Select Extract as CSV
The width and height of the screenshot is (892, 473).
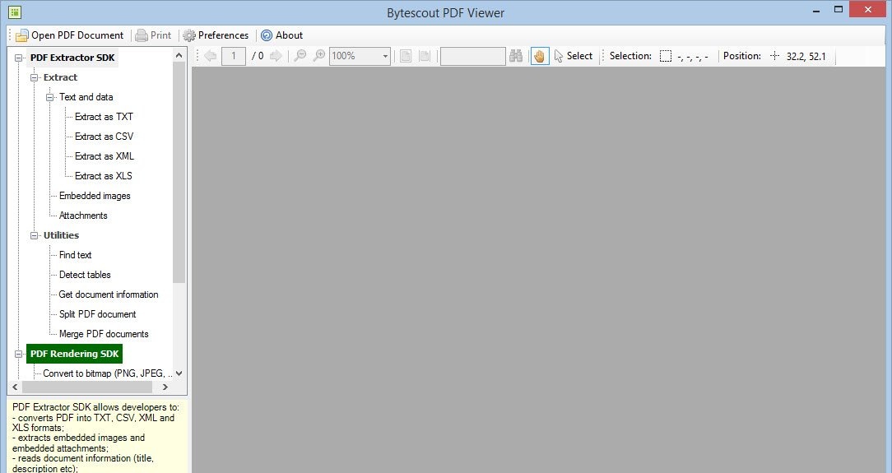105,137
